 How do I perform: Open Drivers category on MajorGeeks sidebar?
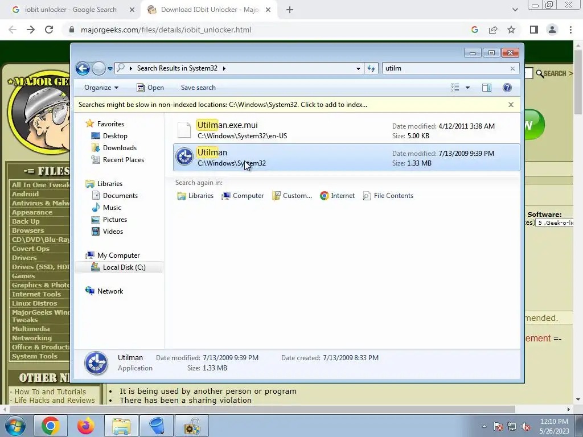click(x=24, y=258)
